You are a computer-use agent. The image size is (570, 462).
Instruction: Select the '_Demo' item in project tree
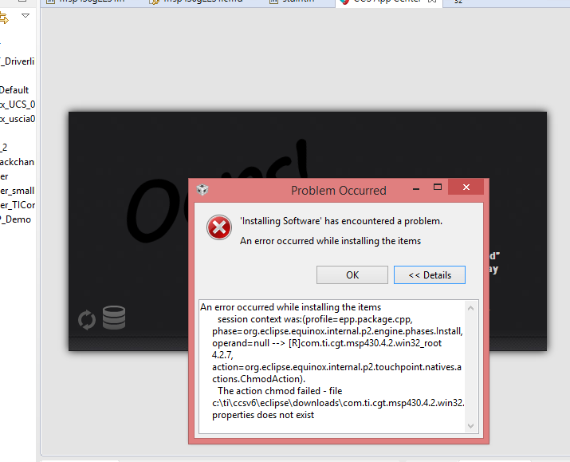tap(16, 219)
